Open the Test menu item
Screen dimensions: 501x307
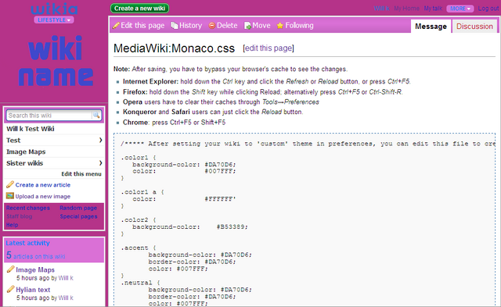point(13,141)
